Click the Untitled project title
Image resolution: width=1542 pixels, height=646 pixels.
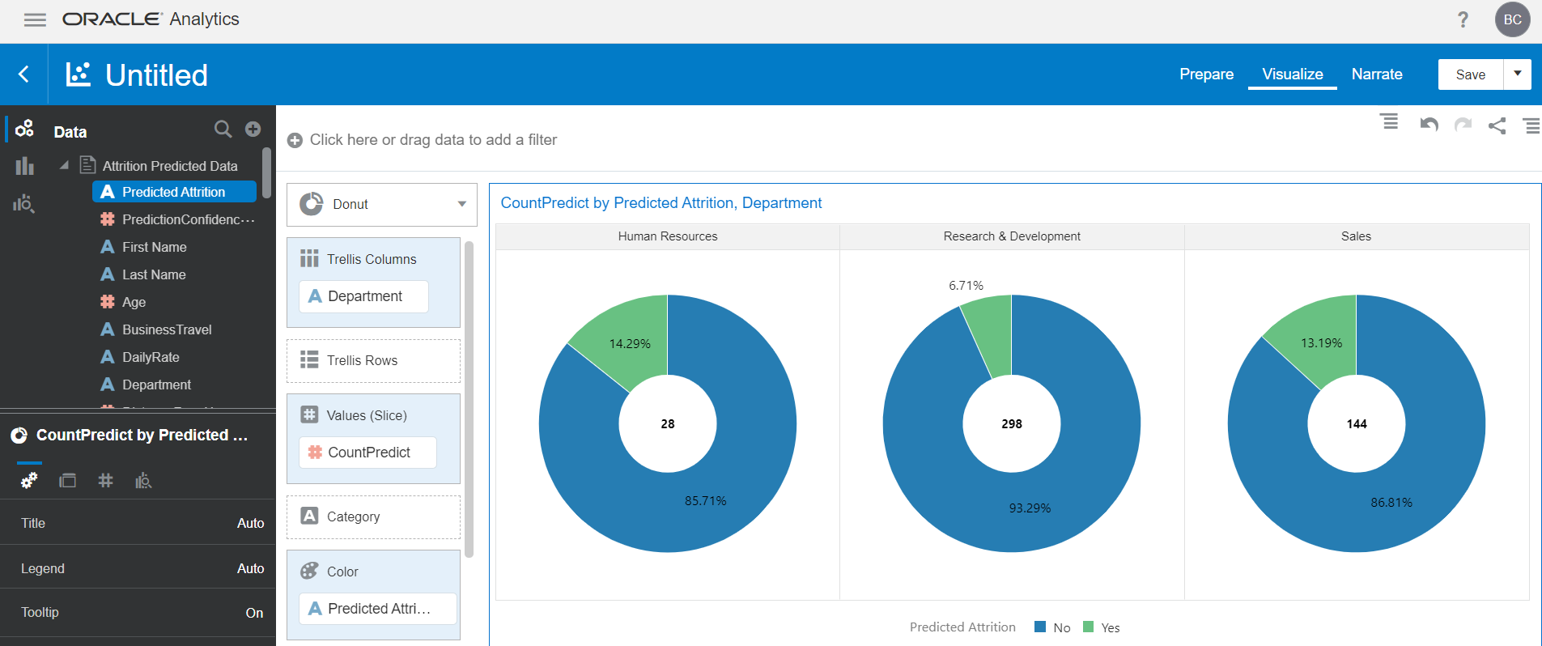[157, 75]
